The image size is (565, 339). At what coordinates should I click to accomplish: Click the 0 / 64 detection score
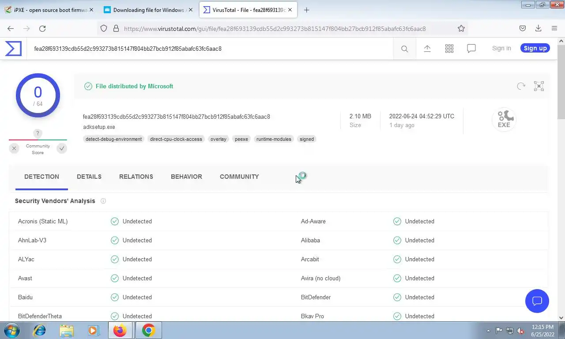pos(38,95)
